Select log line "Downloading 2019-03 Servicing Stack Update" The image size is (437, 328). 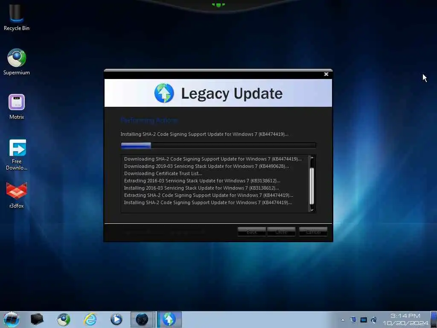(x=206, y=166)
